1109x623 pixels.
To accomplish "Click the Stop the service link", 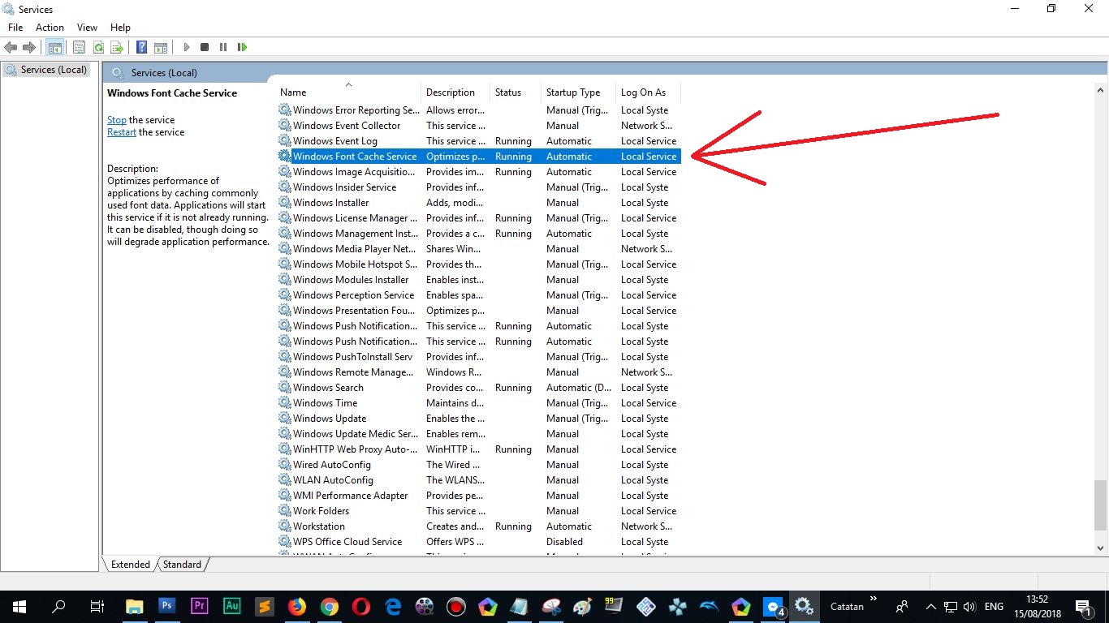I will click(117, 120).
